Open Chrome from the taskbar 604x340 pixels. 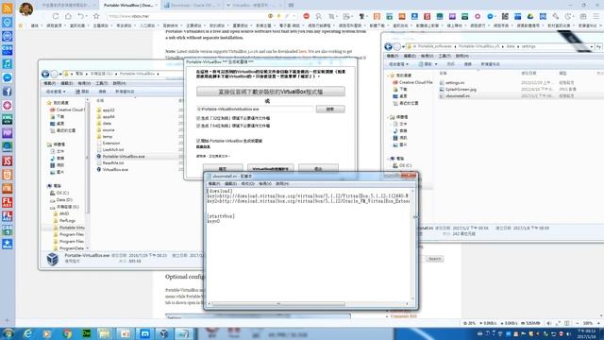coord(67,333)
